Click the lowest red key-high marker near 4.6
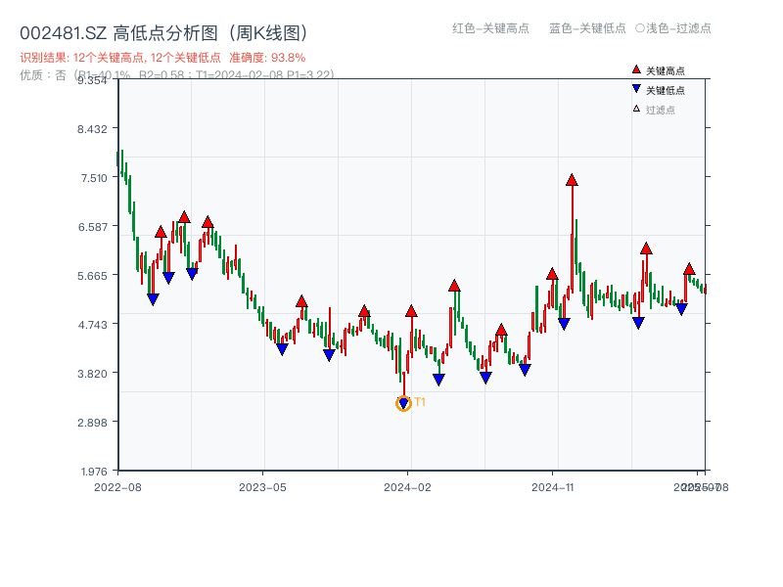Image resolution: width=783 pixels, height=587 pixels. coord(501,330)
